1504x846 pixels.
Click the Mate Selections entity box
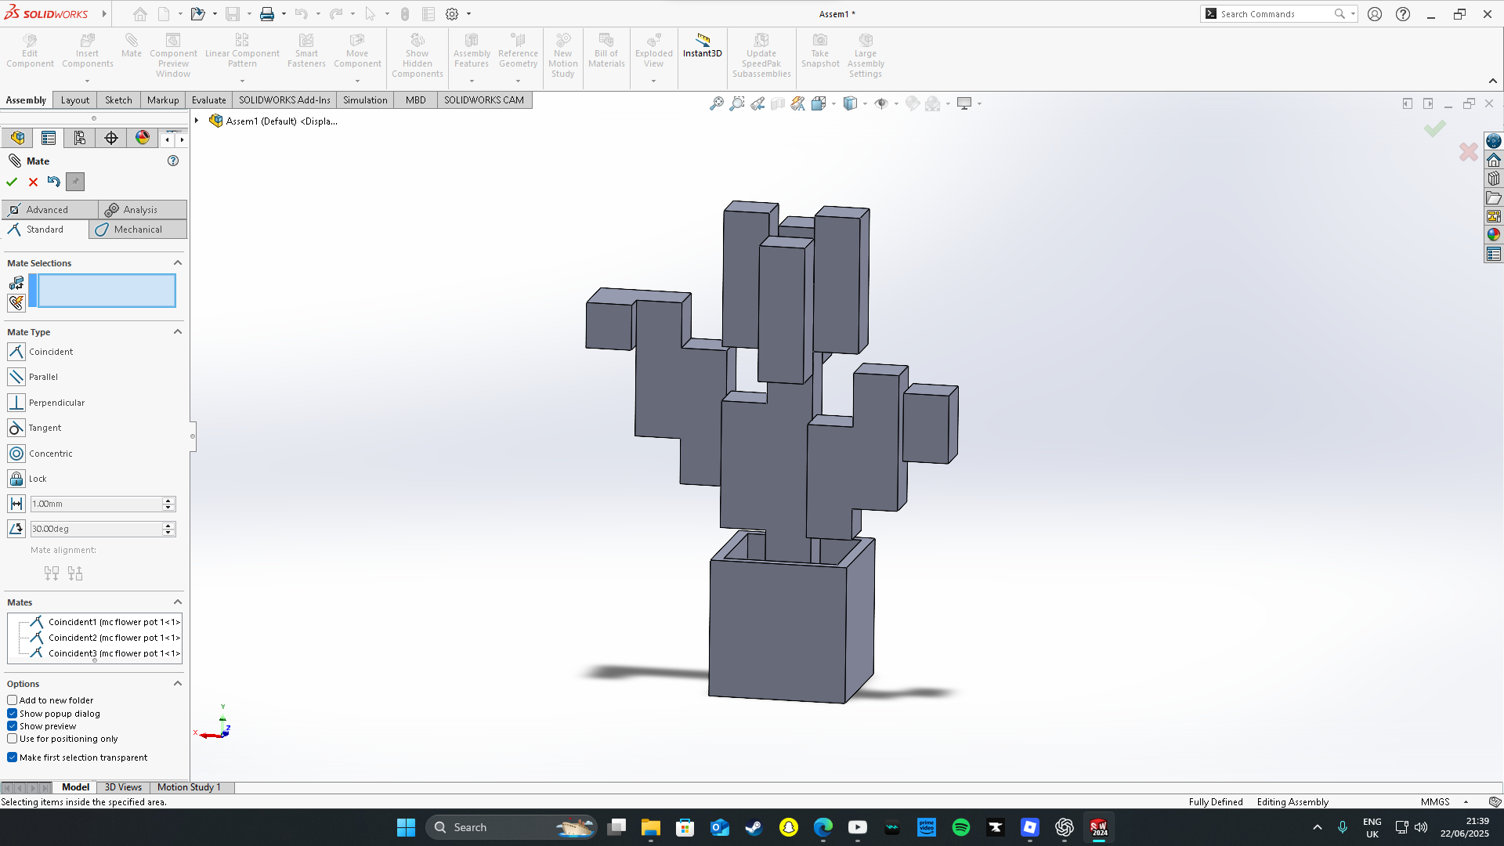[107, 291]
